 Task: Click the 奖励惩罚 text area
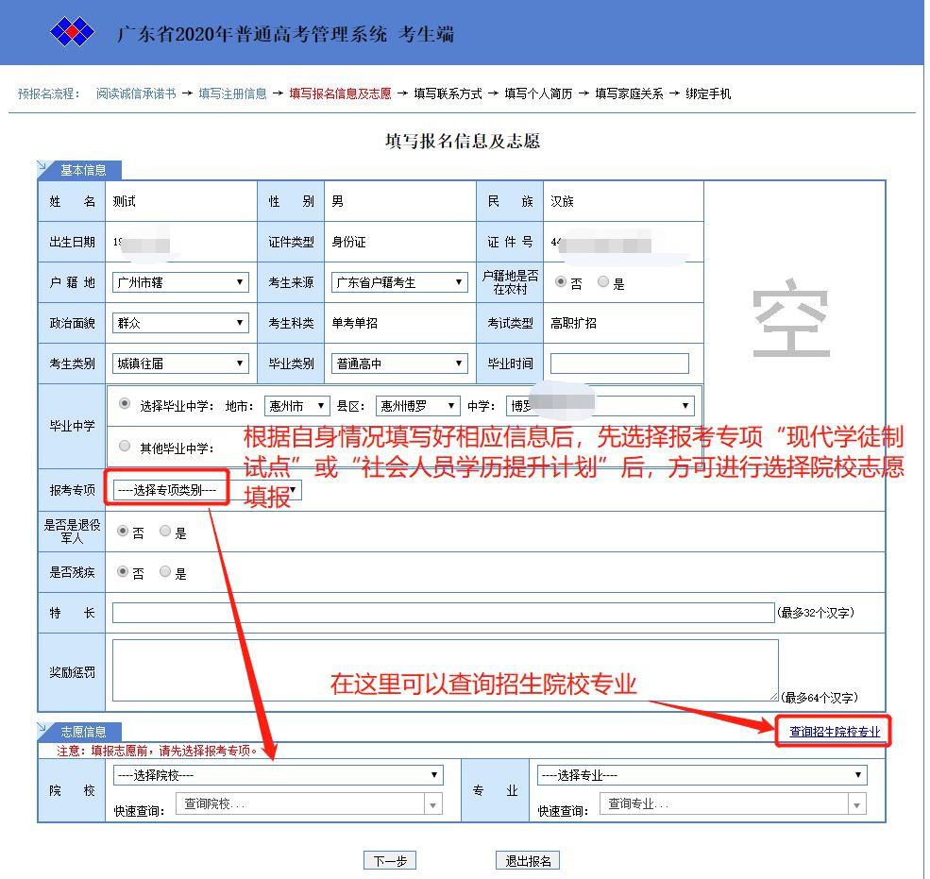click(445, 670)
